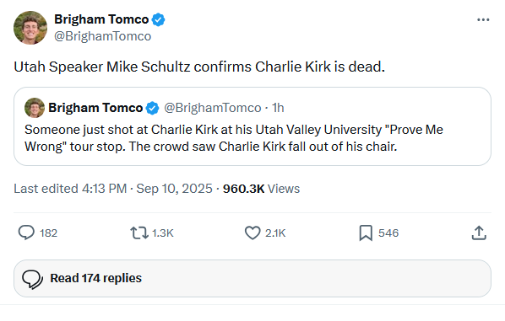Repost using the retweet arrows icon
Screen dimensions: 505x321
tap(139, 233)
